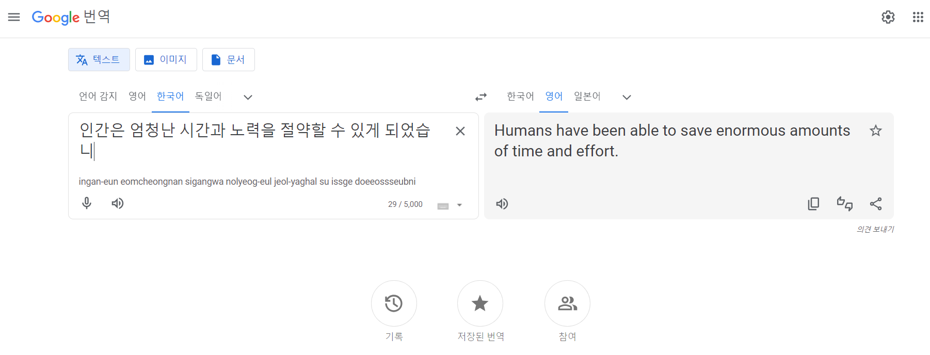930x355 pixels.
Task: Switch to 문서 translation mode
Action: tap(228, 60)
